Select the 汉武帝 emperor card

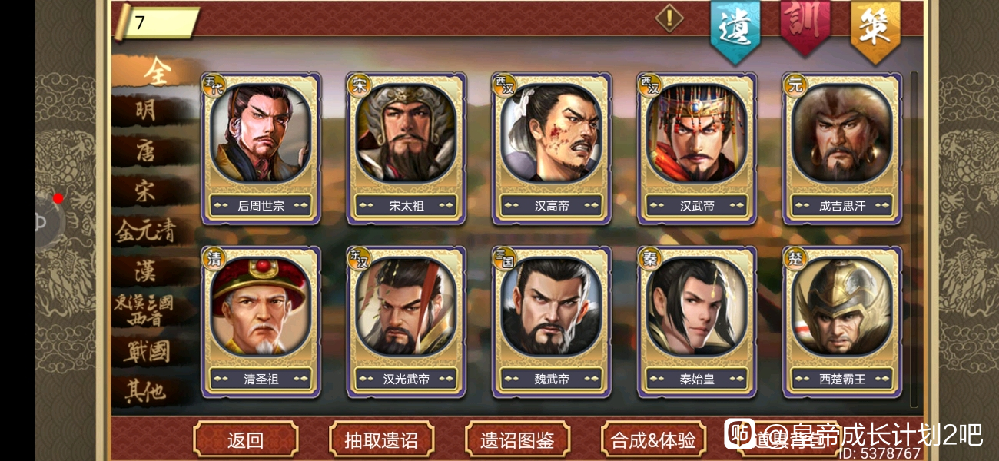697,148
